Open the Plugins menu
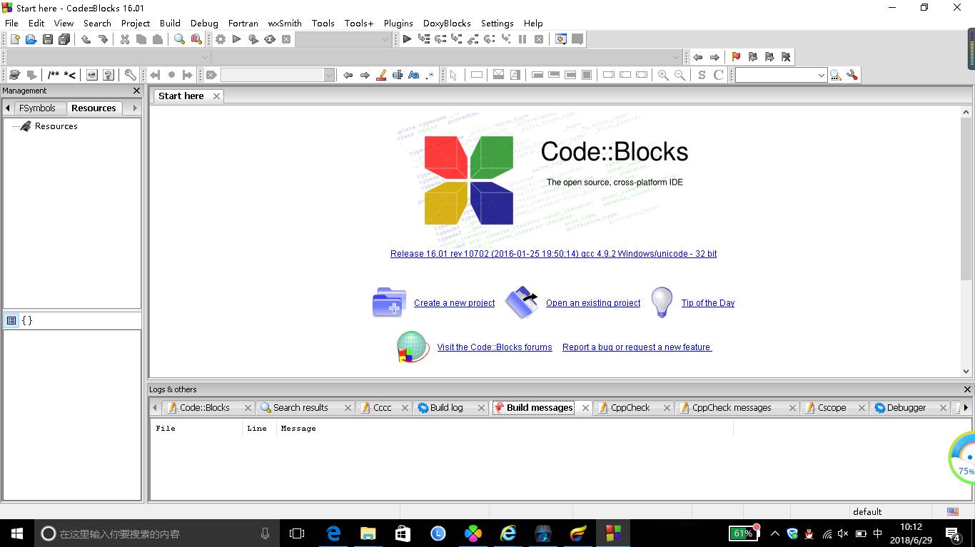The image size is (975, 547). [x=398, y=23]
